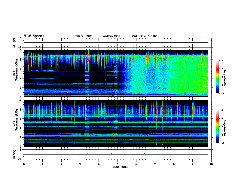Click the ch.2 spectrogram panel
This screenshot has height=184, width=238.
[116, 123]
